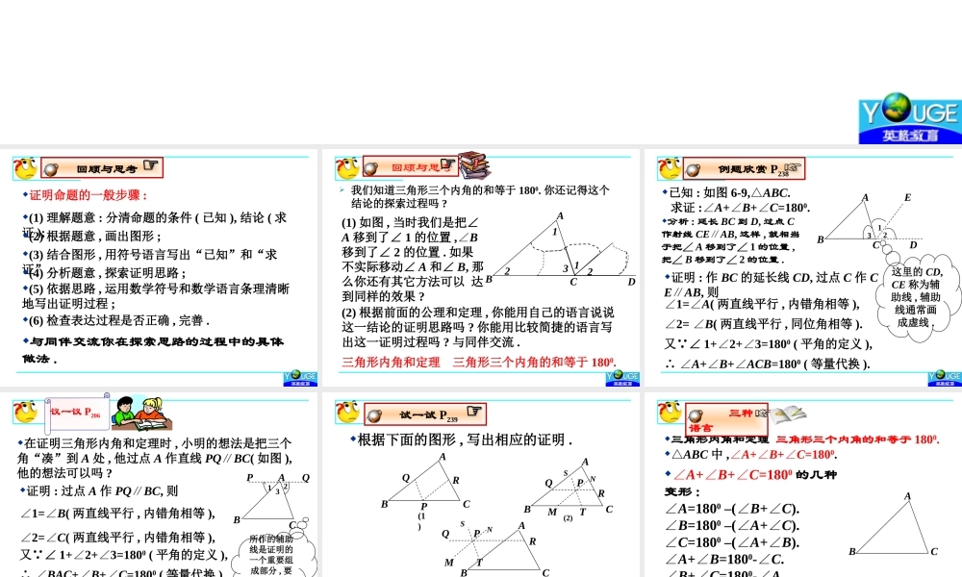The height and width of the screenshot is (577, 962).
Task: Click the small YOUGE logo on the second slide
Action: pyautogui.click(x=622, y=378)
